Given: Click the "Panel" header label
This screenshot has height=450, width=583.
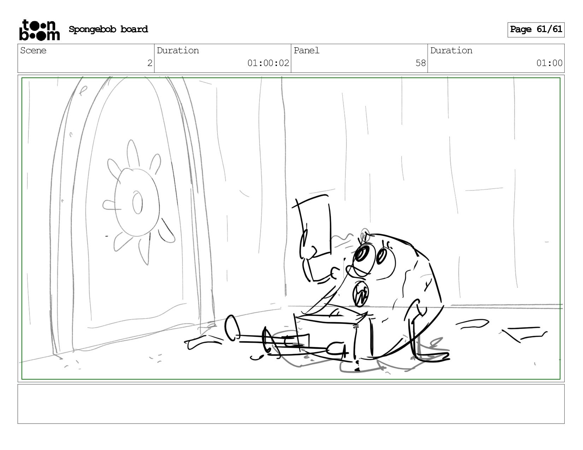Looking at the screenshot, I should 306,50.
